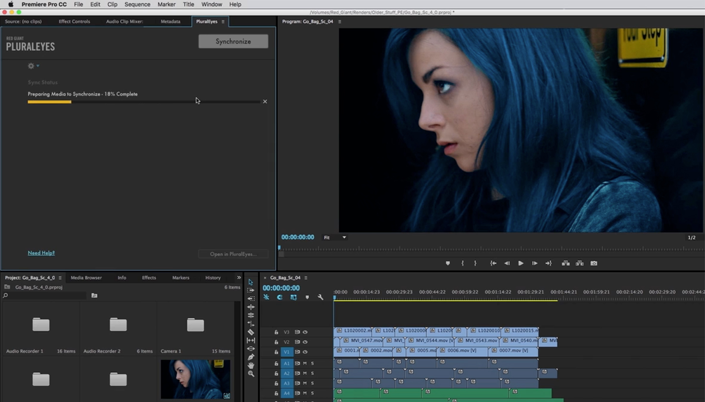Open the PluralEyes gear settings dropdown
Viewport: 705px width, 402px height.
click(x=33, y=66)
